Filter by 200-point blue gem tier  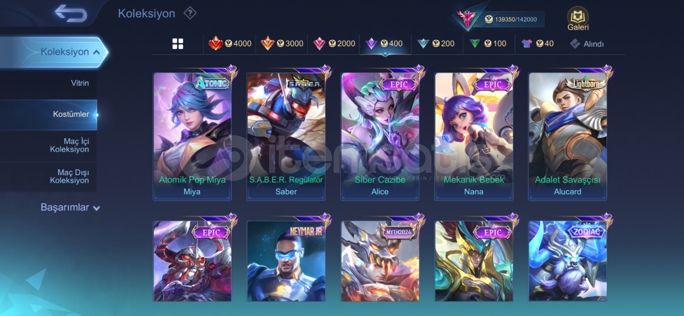pos(436,44)
